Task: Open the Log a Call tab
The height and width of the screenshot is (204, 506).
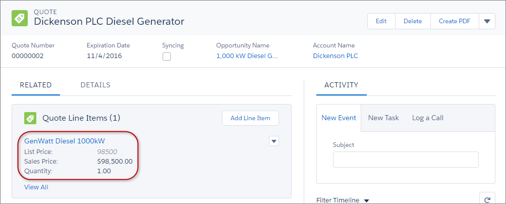Action: 428,118
